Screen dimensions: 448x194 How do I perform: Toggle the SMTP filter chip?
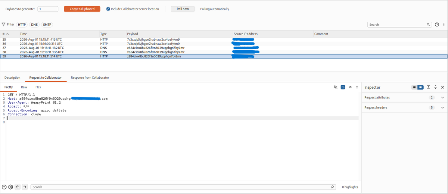click(47, 25)
